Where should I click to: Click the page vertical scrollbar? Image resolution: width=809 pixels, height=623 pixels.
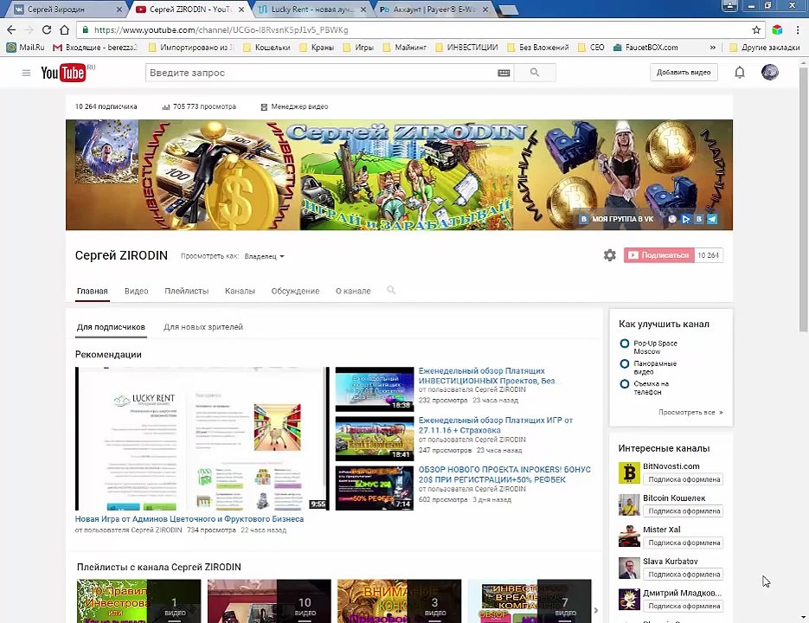(803, 199)
